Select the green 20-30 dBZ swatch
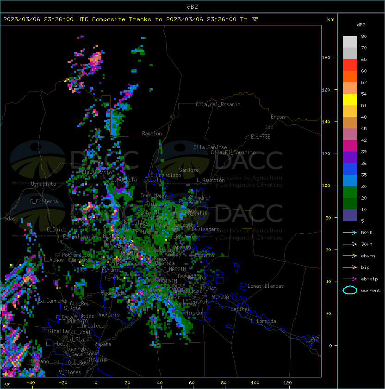 click(350, 192)
